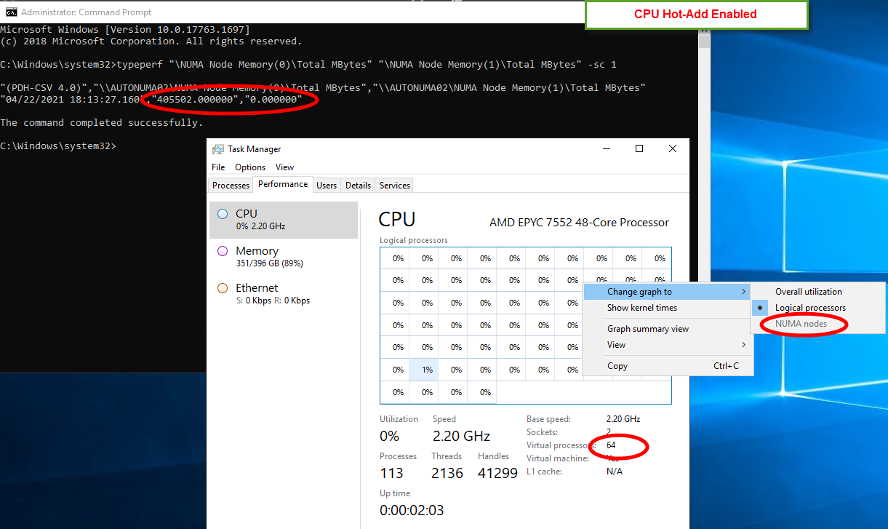Screen dimensions: 888x529
Task: Click the CPU Hot-Add Enabled banner
Action: tap(696, 15)
